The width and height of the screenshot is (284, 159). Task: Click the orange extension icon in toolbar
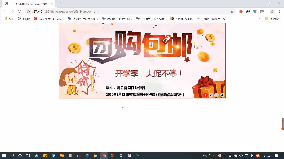[241, 11]
